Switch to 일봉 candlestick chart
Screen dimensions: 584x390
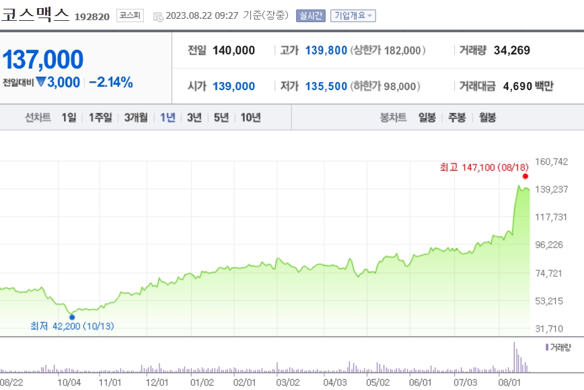[x=427, y=118]
